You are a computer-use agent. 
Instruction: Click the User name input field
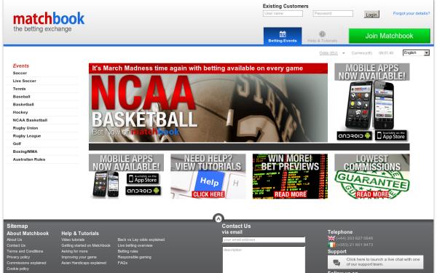click(x=283, y=13)
